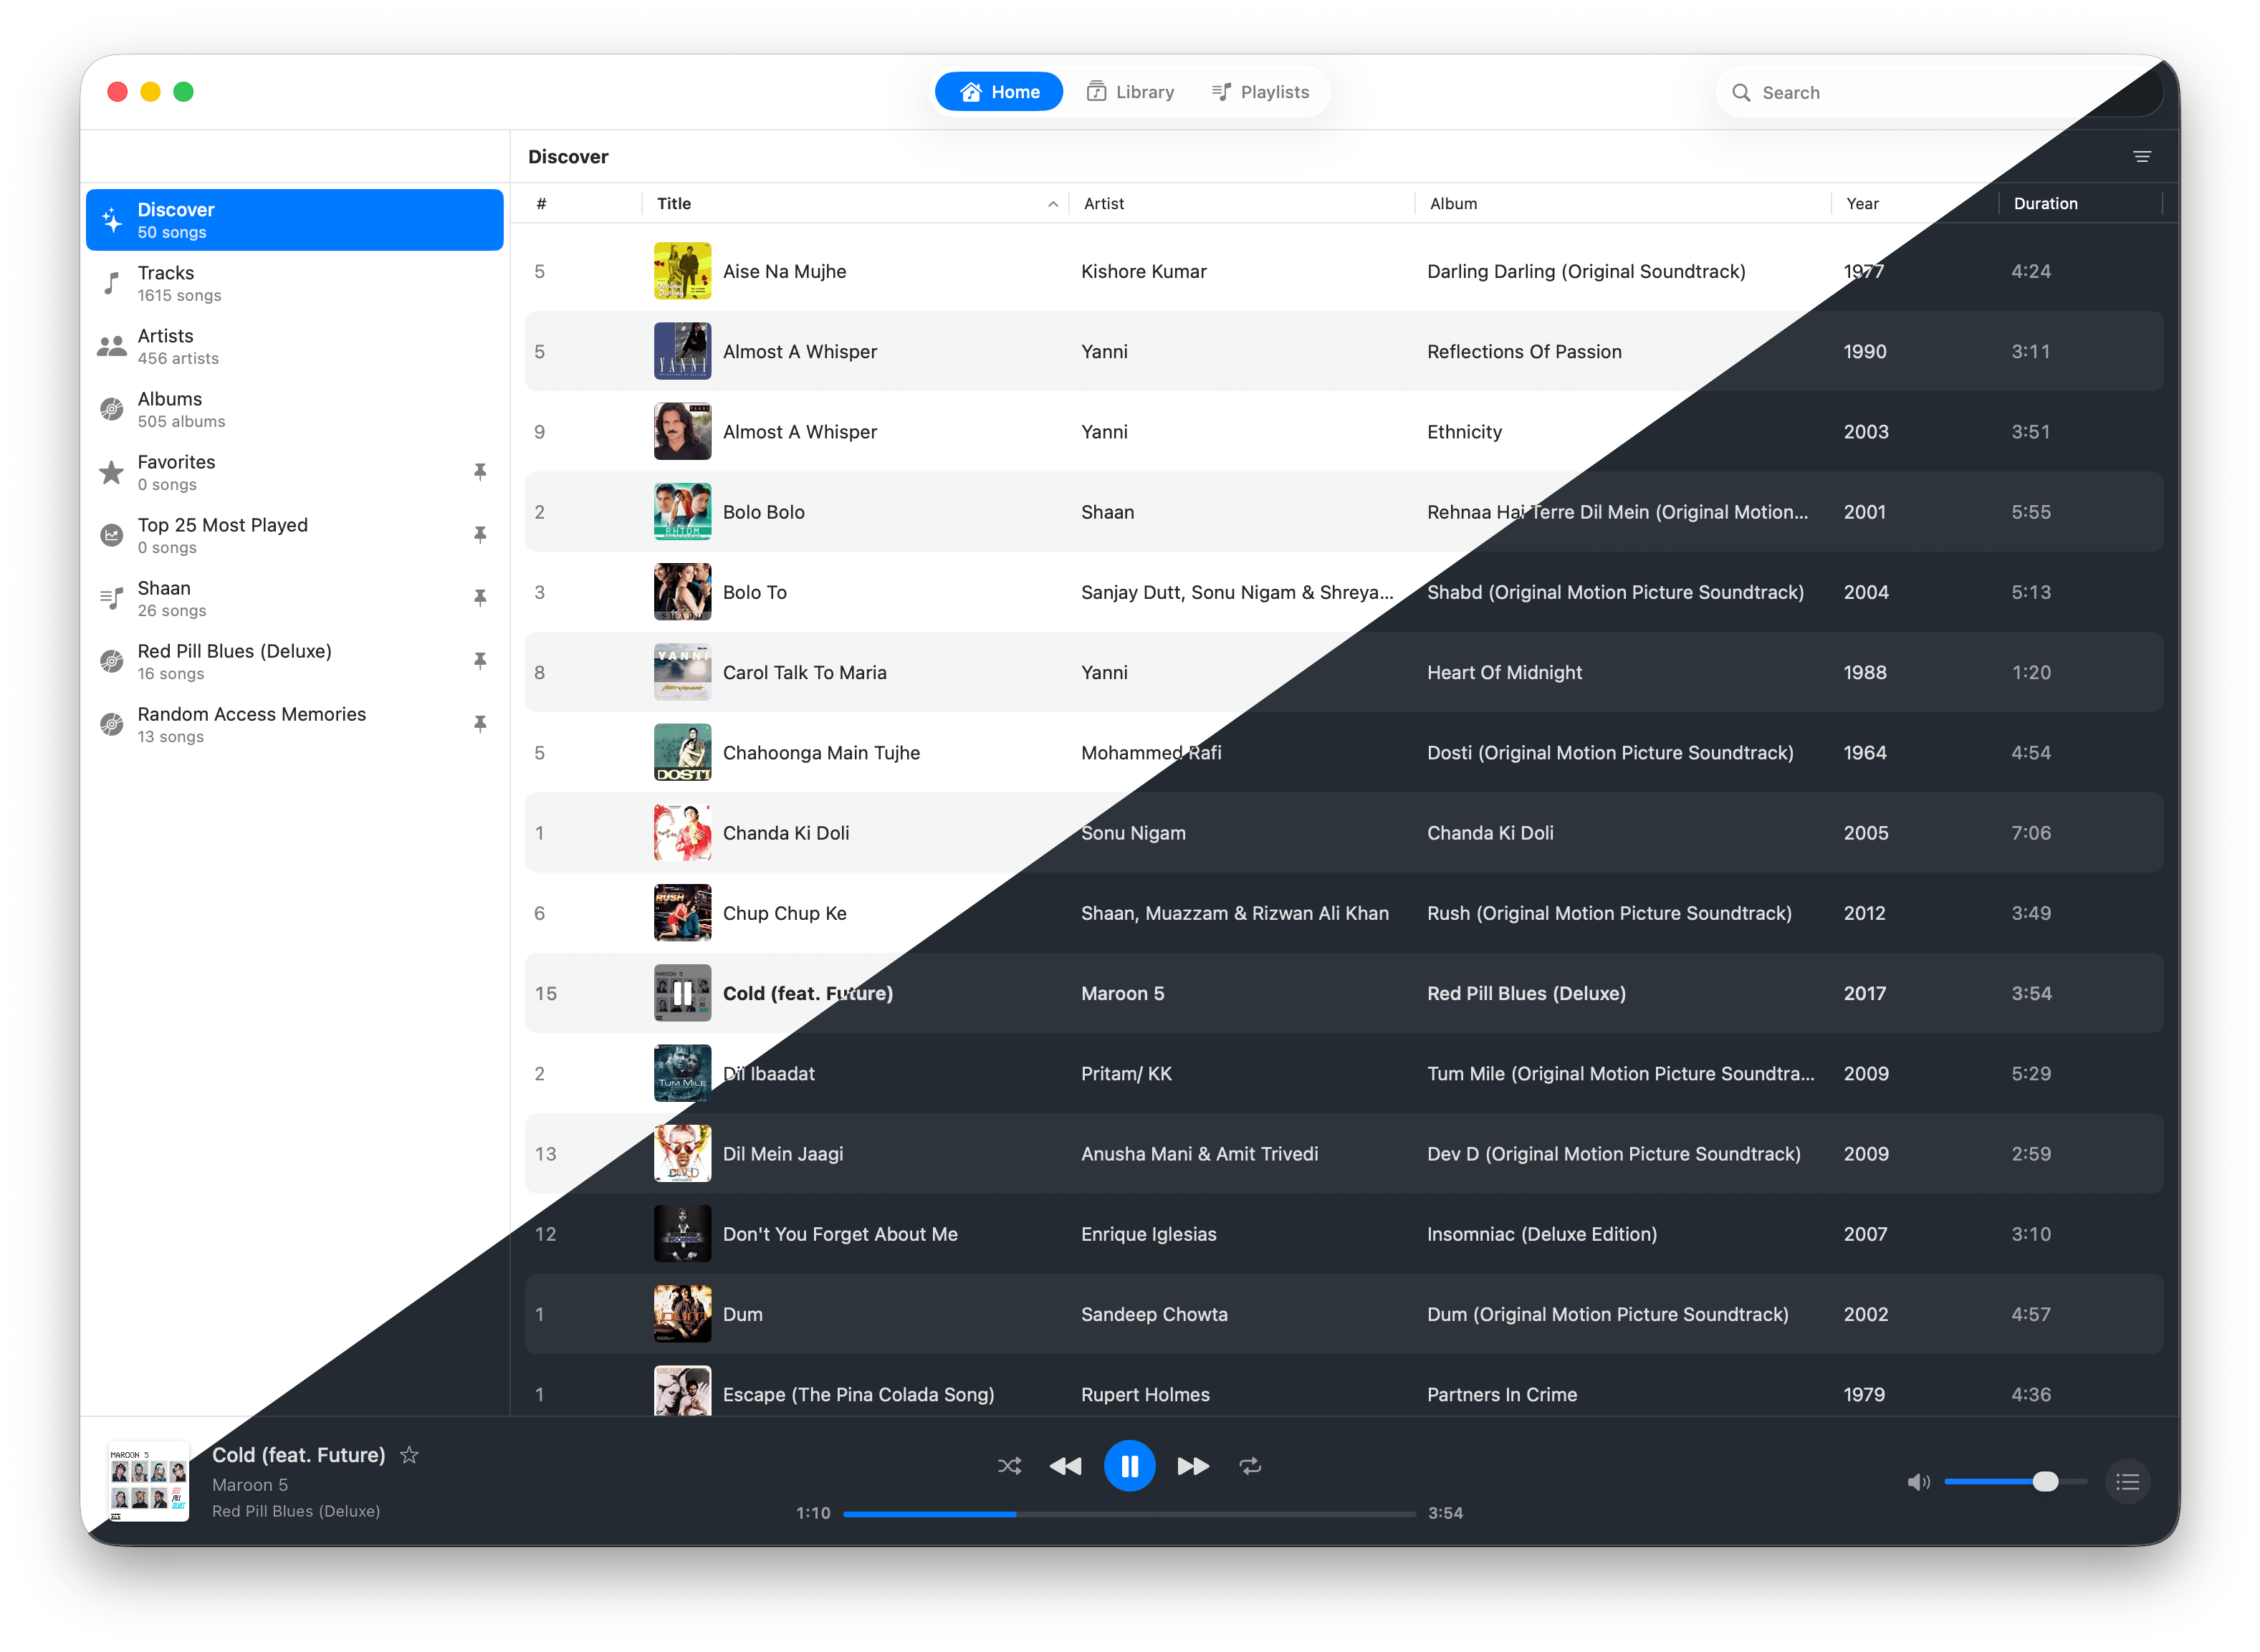This screenshot has height=1652, width=2260.
Task: Click artist Sandeep Chowta
Action: pyautogui.click(x=1154, y=1314)
